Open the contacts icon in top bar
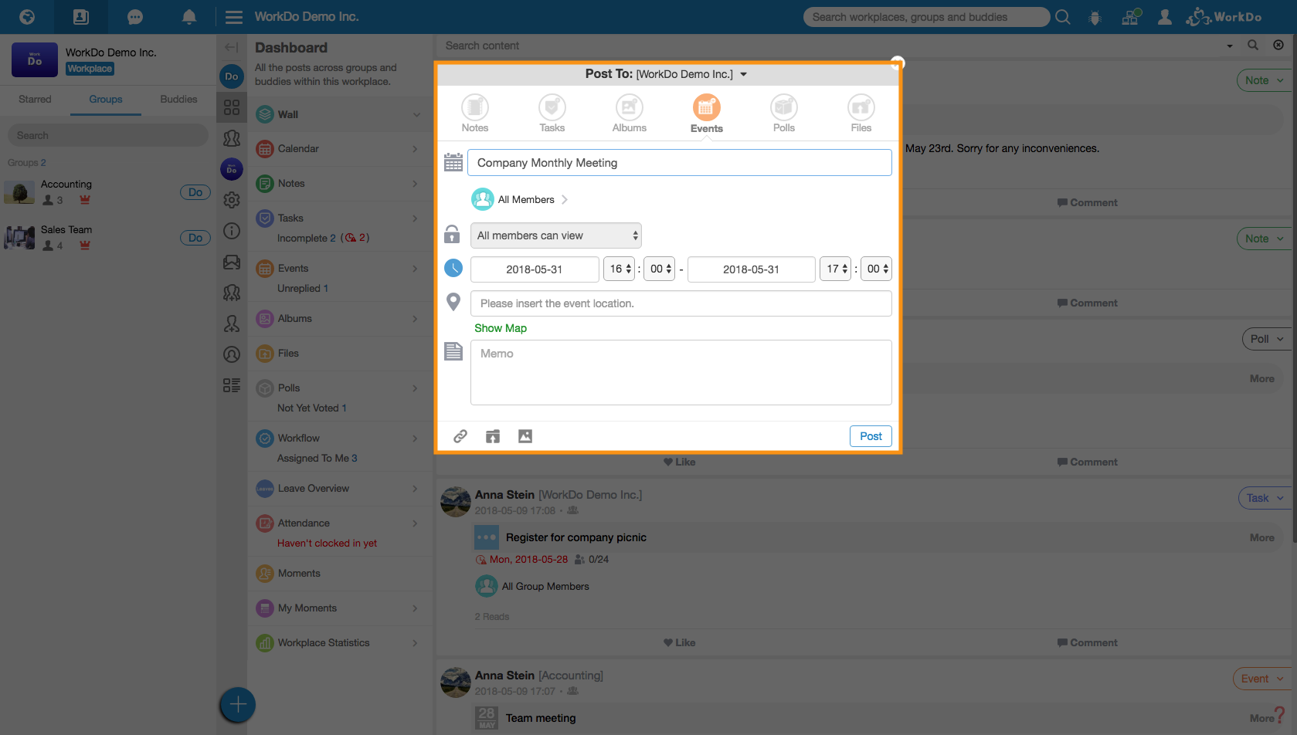This screenshot has height=735, width=1297. point(81,17)
